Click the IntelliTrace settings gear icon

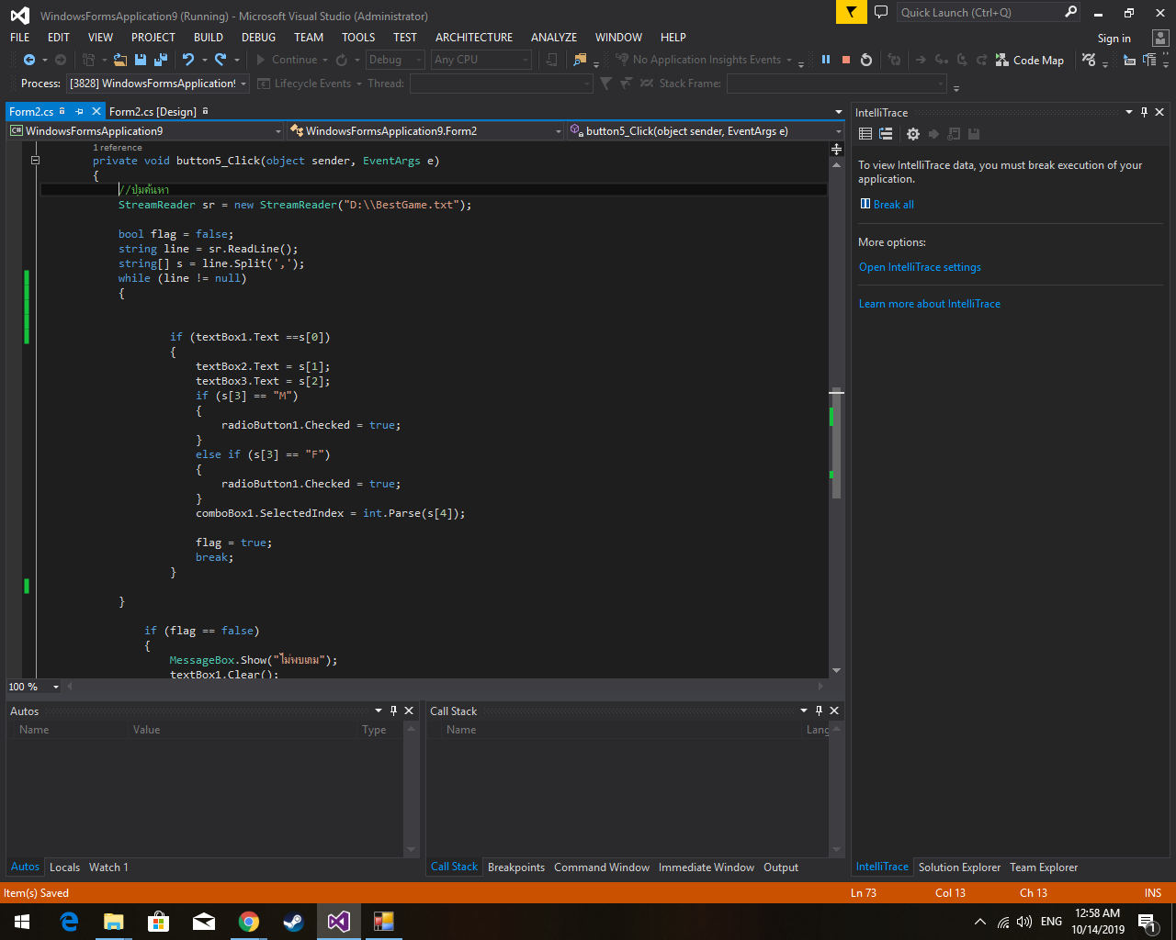point(912,134)
